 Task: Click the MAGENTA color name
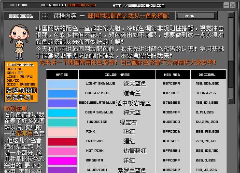click(x=95, y=160)
